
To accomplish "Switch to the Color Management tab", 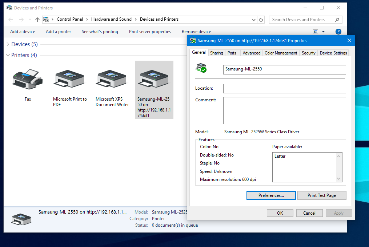I will (281, 53).
